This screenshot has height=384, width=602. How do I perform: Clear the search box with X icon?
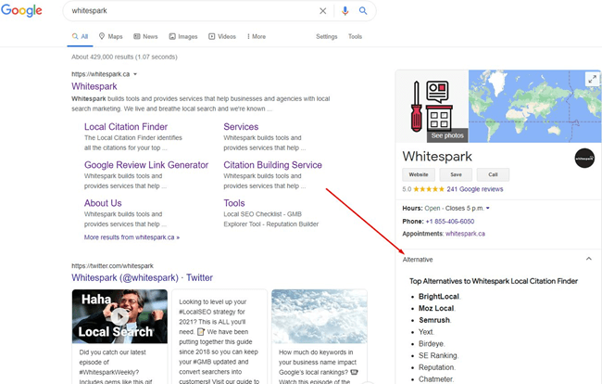pyautogui.click(x=323, y=11)
